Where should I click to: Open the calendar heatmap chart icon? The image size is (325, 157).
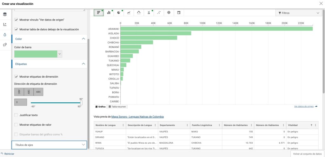(x=179, y=13)
